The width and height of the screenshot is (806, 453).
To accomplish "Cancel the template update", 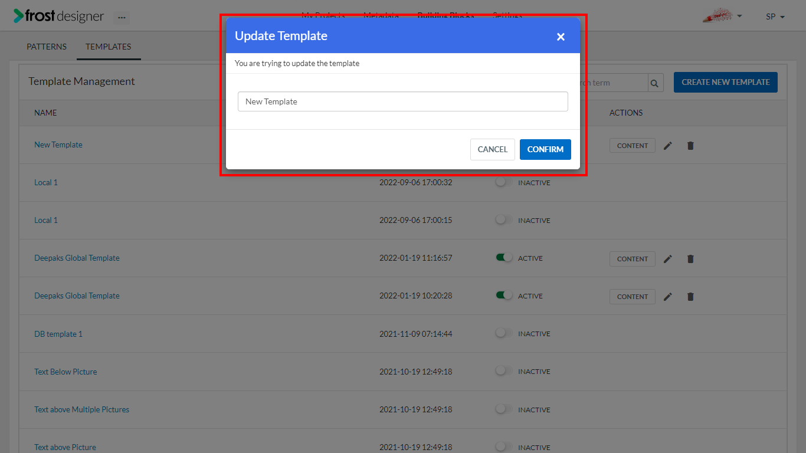I will coord(493,149).
